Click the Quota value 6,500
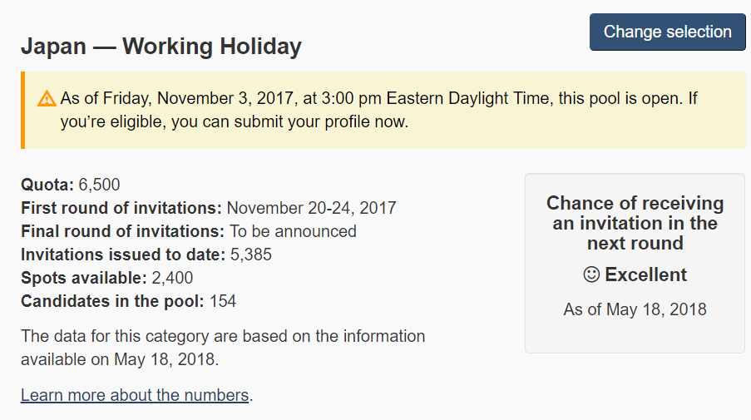Image resolution: width=751 pixels, height=420 pixels. [99, 185]
